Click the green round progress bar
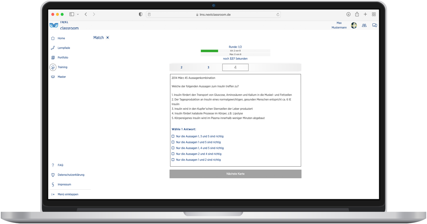 pos(209,51)
